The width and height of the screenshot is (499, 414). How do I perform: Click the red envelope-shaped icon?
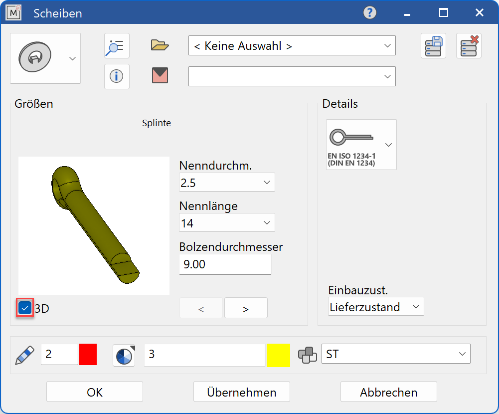[160, 75]
